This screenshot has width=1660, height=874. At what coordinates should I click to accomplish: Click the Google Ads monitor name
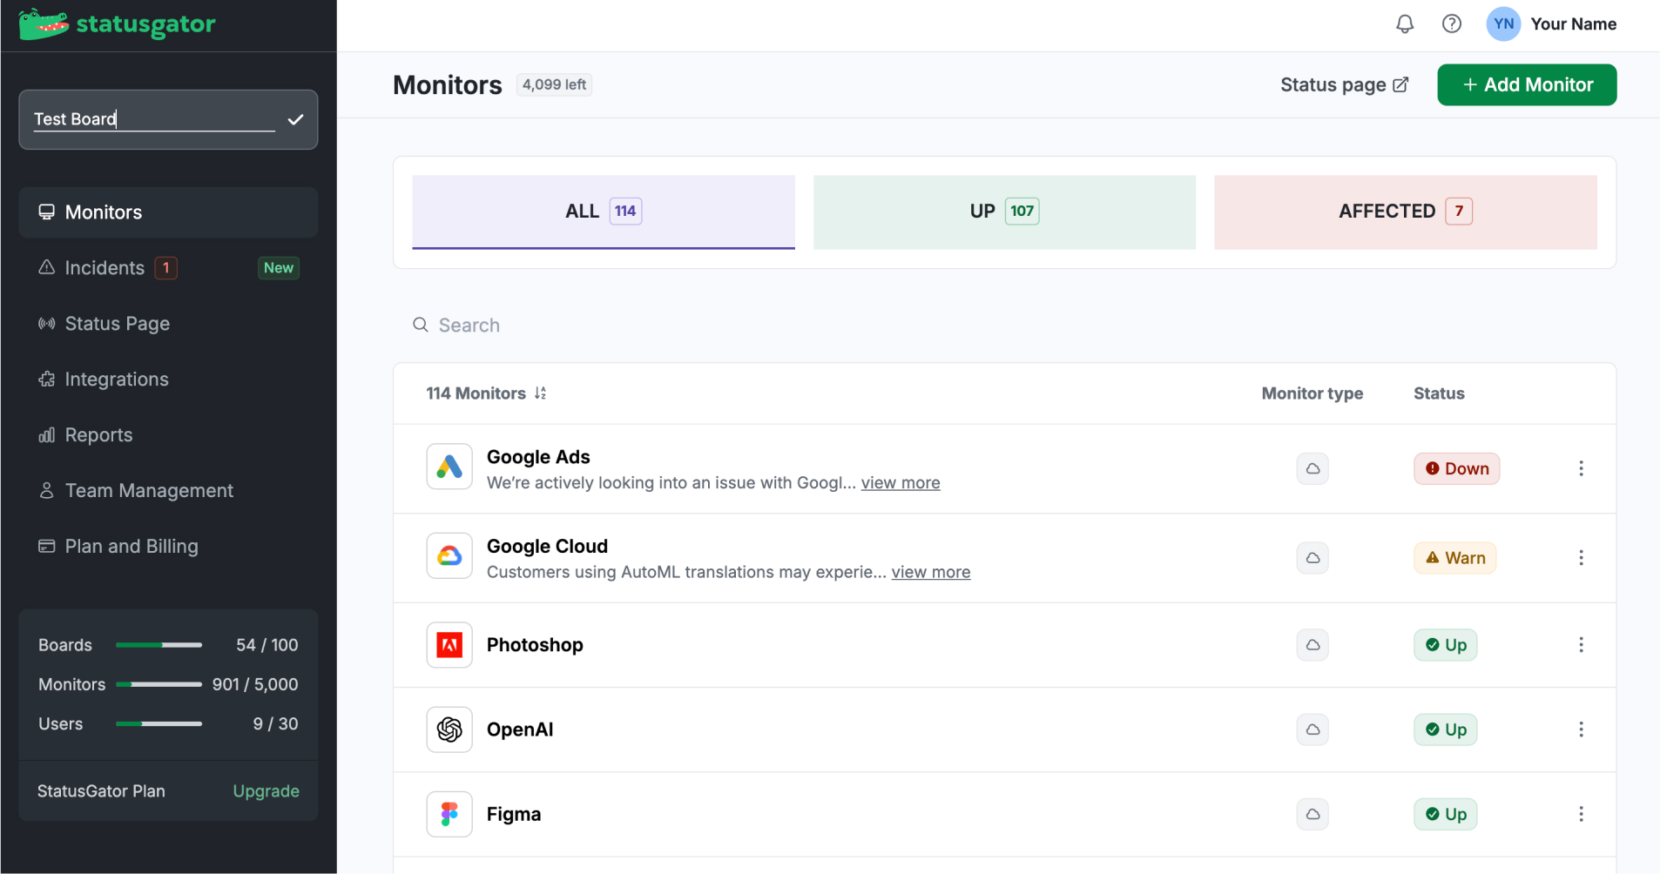pos(538,457)
